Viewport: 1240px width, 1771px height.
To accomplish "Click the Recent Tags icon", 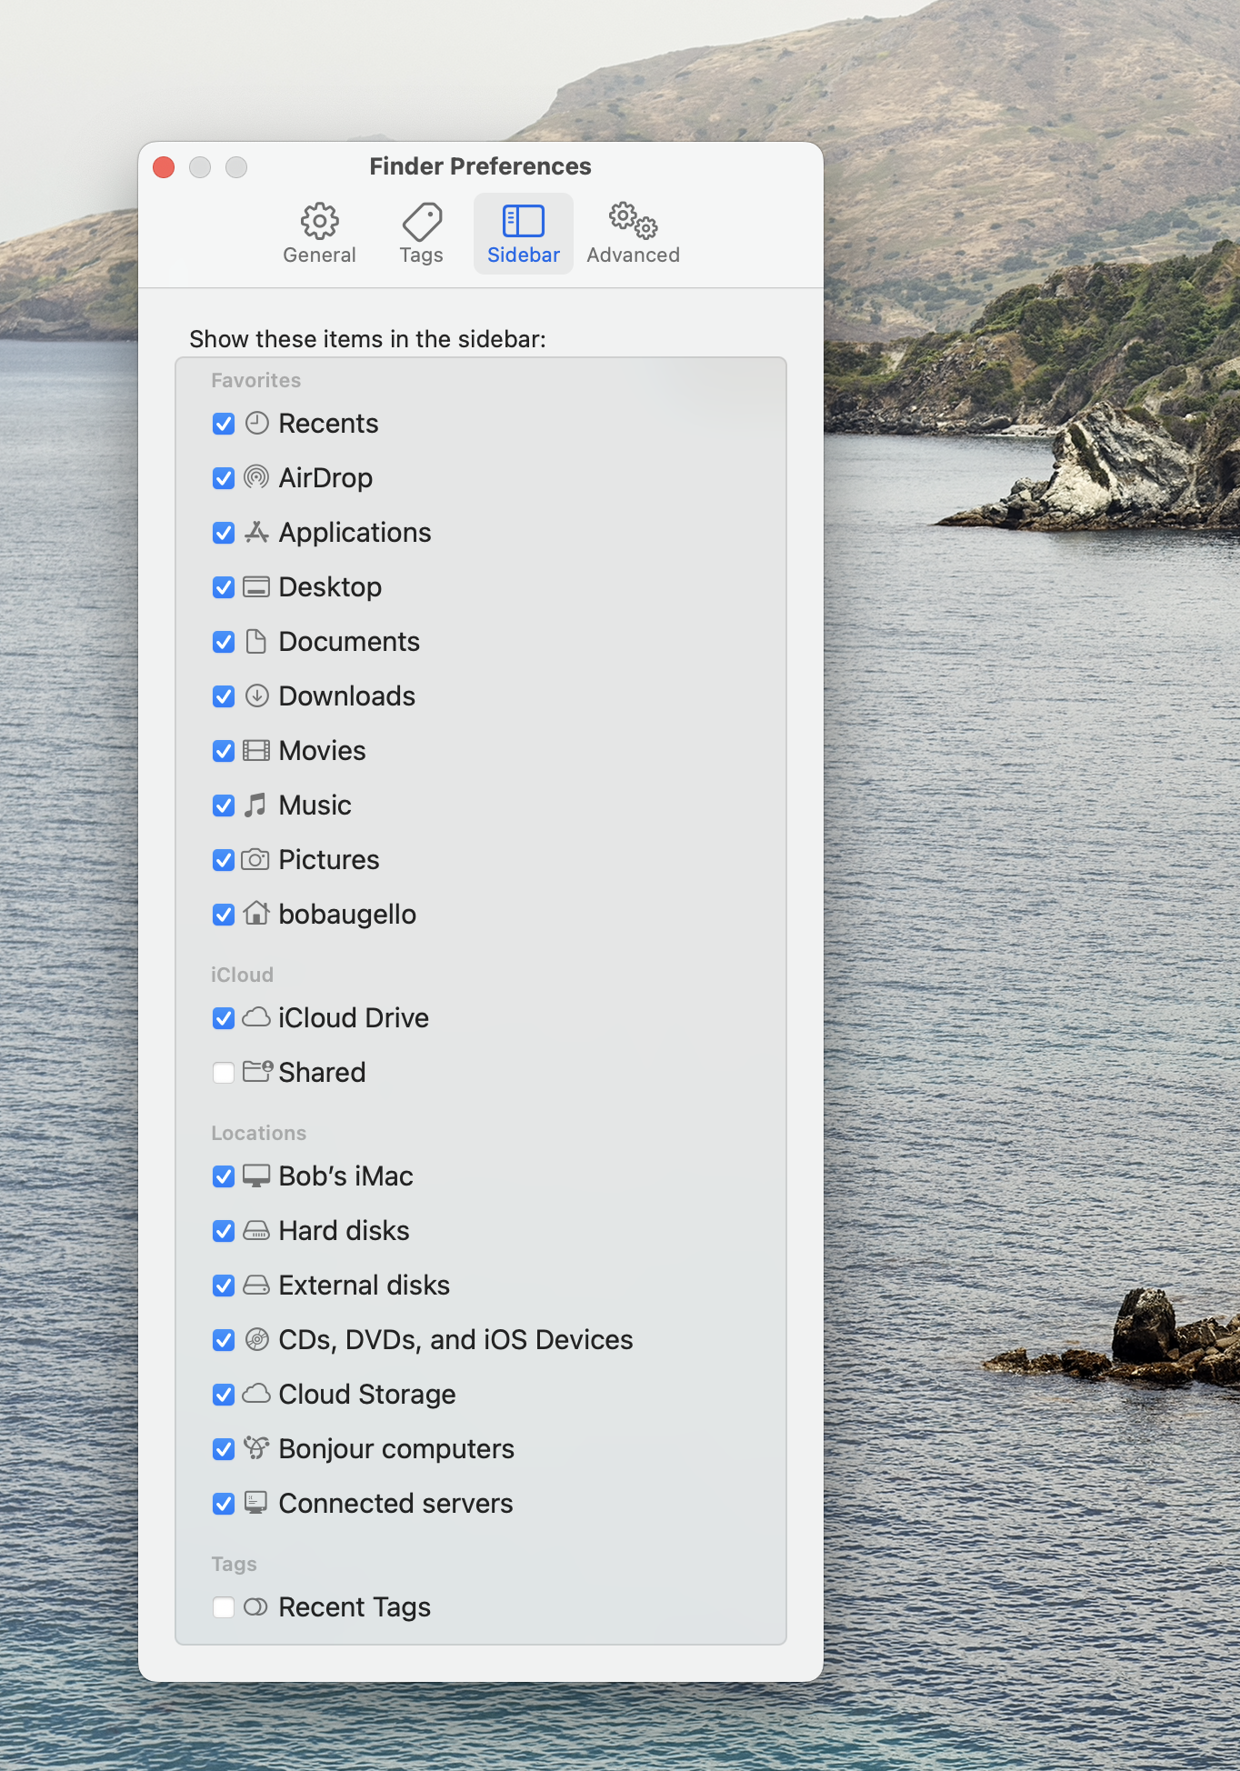I will click(x=256, y=1607).
